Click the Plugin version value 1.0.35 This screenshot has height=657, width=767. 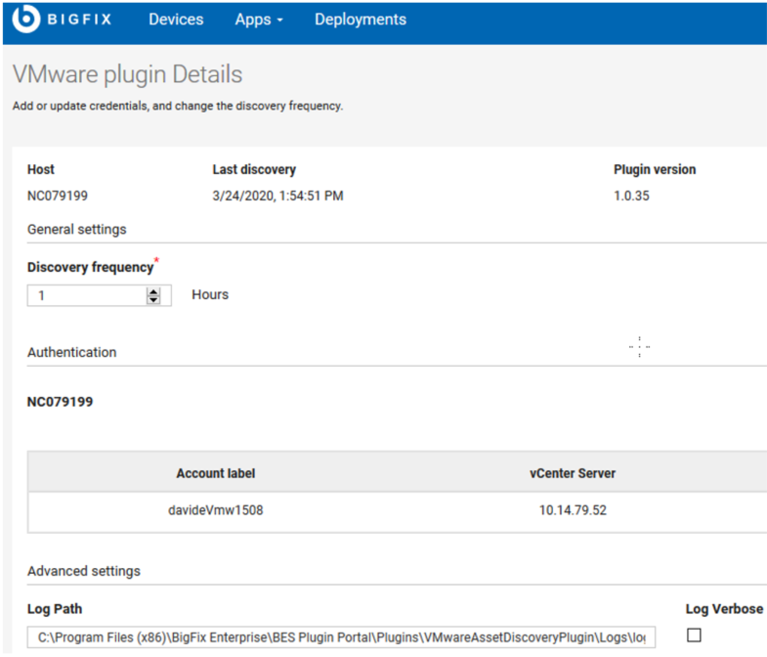[x=631, y=196]
